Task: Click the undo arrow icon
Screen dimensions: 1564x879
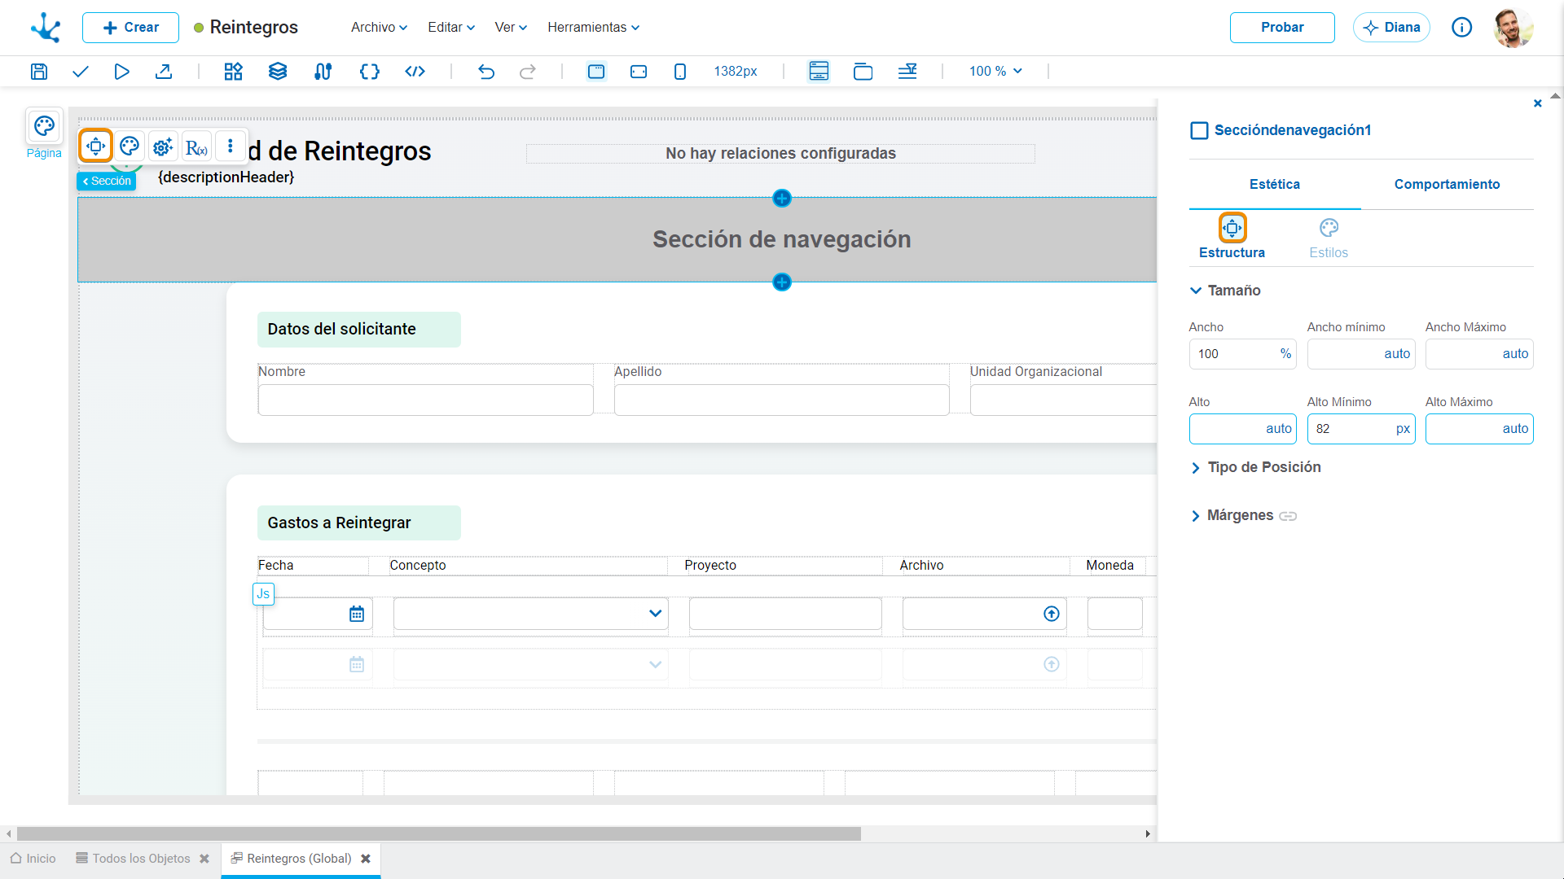Action: tap(486, 72)
